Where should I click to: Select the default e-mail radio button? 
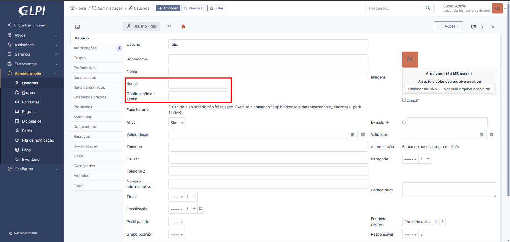click(x=404, y=122)
